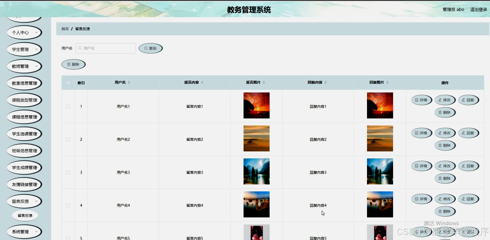
Task: Delete row 用户名1 with its 删除 button
Action: (445, 112)
